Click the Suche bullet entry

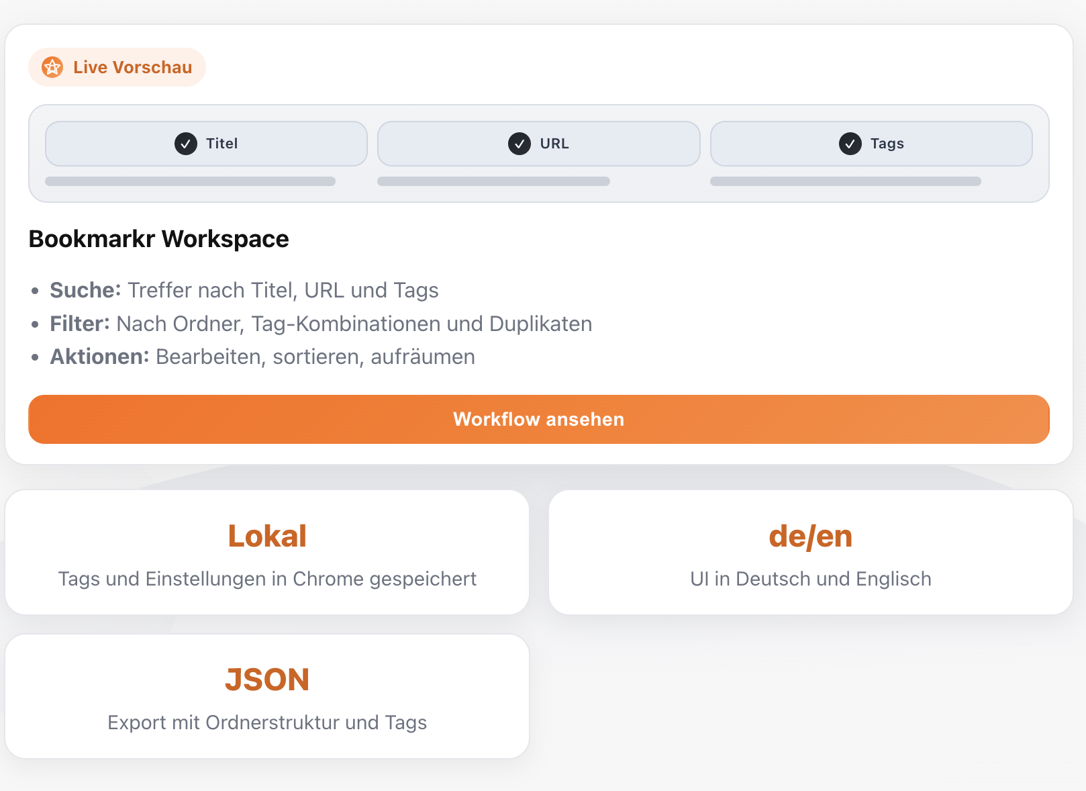coord(244,290)
